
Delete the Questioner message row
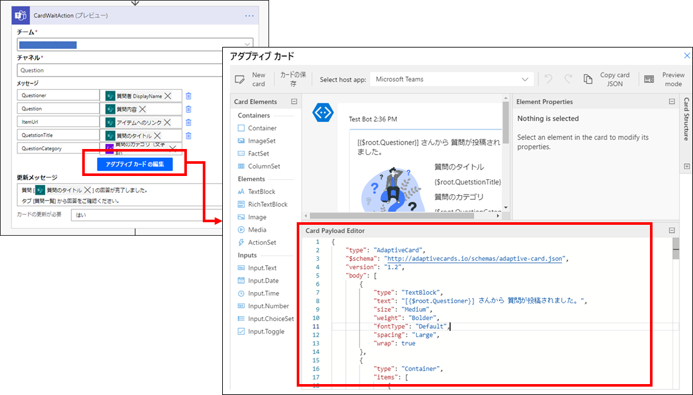(189, 96)
